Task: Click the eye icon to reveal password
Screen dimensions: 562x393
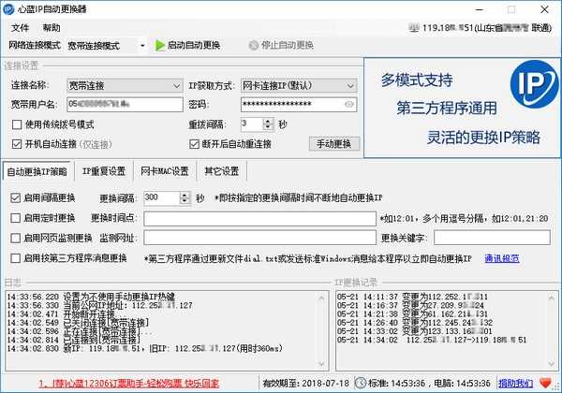Action: click(349, 104)
